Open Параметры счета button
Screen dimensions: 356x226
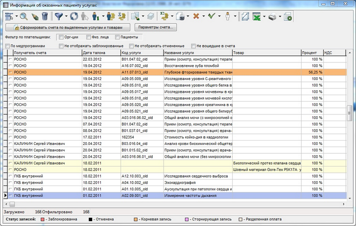click(156, 27)
